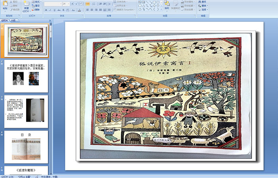Image resolution: width=278 pixels, height=178 pixels.
Task: Toggle Bold formatting
Action: tap(46, 10)
